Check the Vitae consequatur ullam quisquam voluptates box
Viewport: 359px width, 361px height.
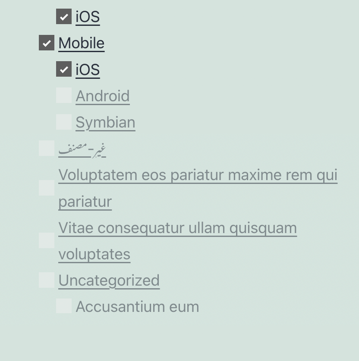tap(47, 240)
